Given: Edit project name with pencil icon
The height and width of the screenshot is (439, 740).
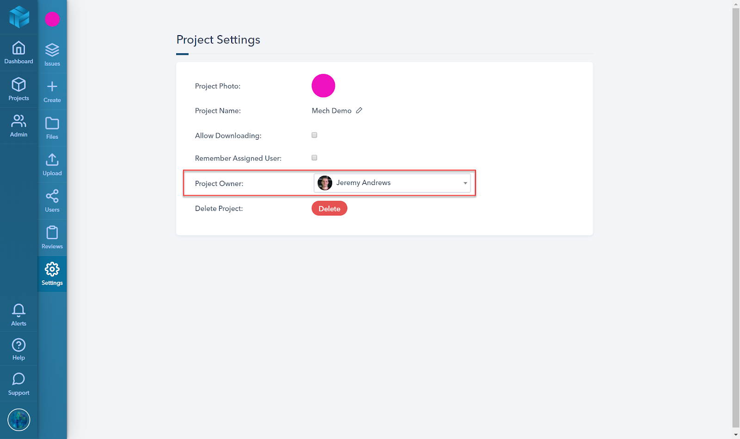Looking at the screenshot, I should point(359,111).
